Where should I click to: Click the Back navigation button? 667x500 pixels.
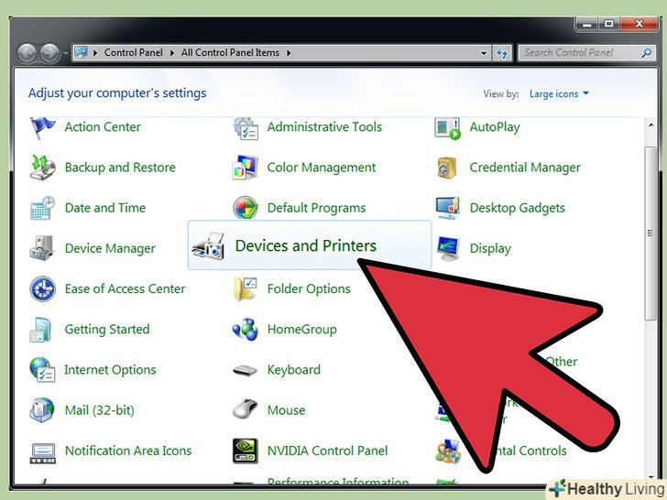click(27, 53)
